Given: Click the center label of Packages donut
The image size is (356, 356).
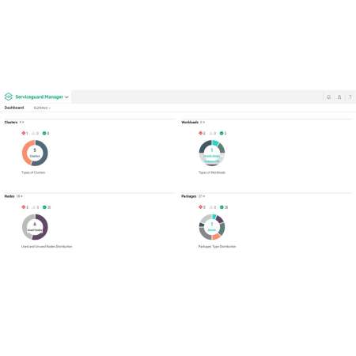Looking at the screenshot, I should pos(212,227).
